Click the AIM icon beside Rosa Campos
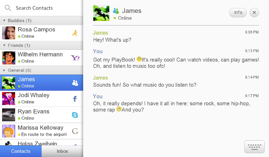 tap(75, 33)
